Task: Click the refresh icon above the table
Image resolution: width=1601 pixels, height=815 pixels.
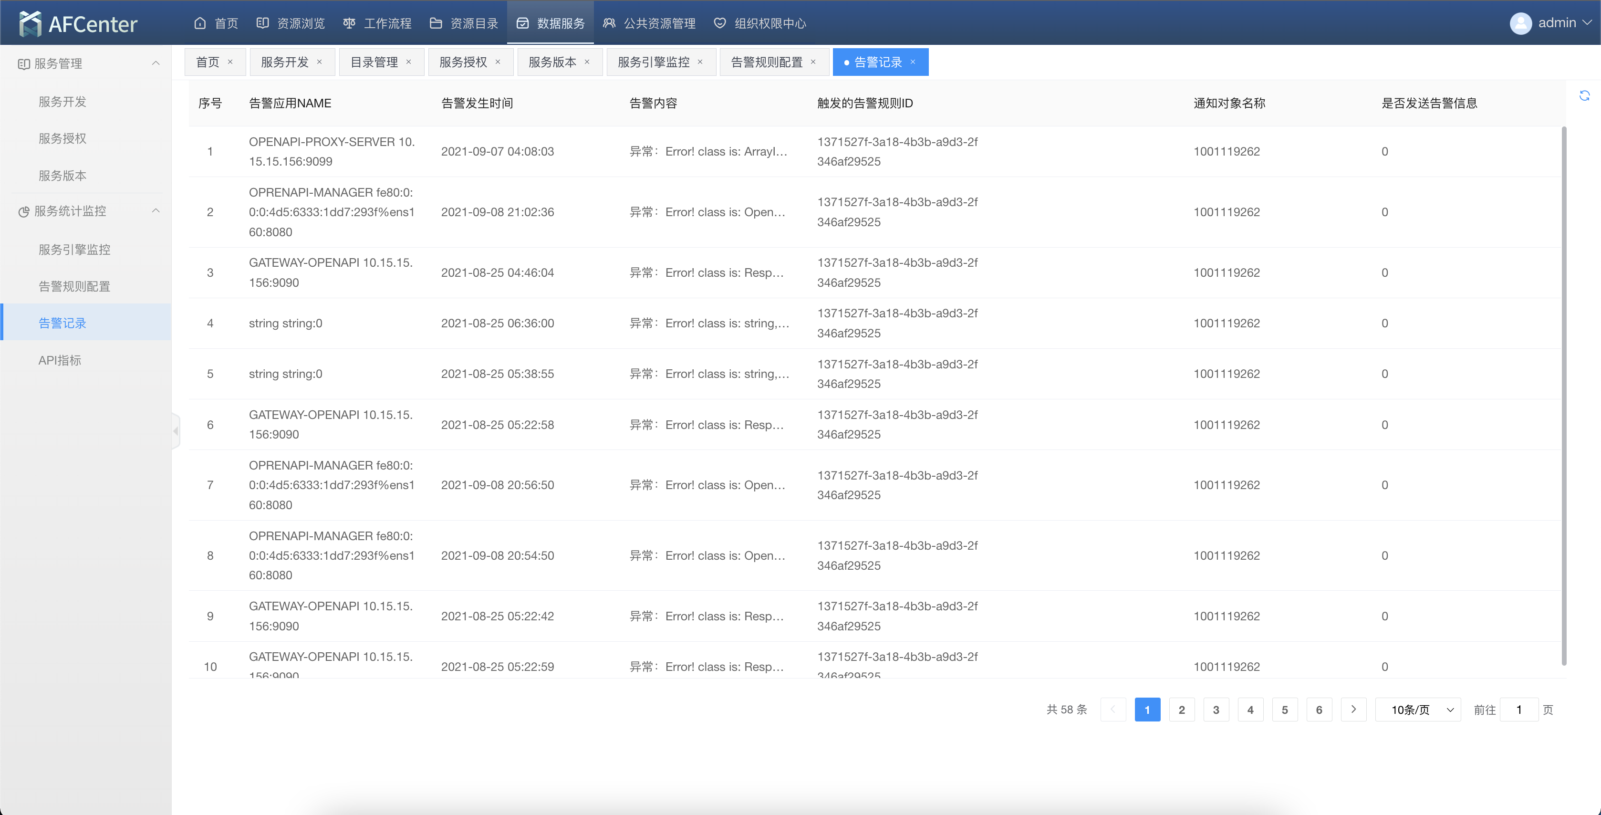Action: [1584, 95]
